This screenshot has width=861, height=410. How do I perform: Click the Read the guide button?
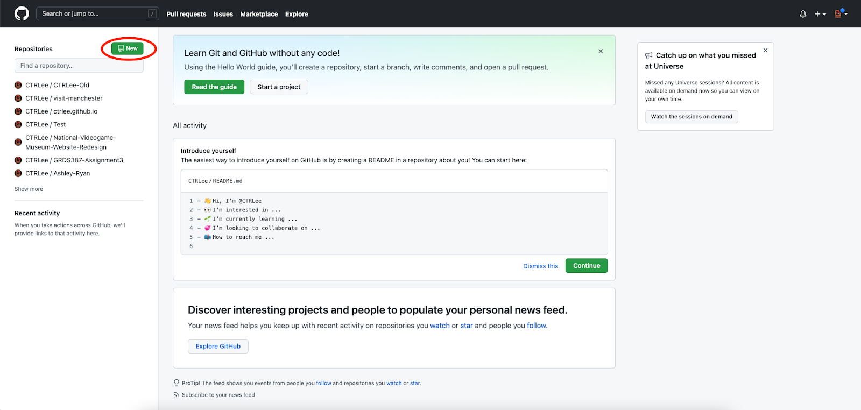[214, 87]
